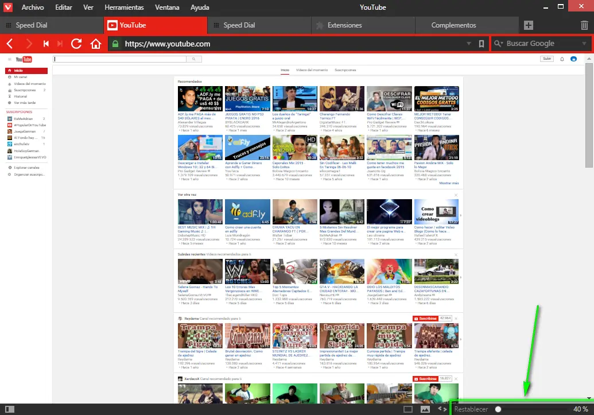Reload the current YouTube page
Viewport: 594px width, 415px height.
pyautogui.click(x=76, y=44)
